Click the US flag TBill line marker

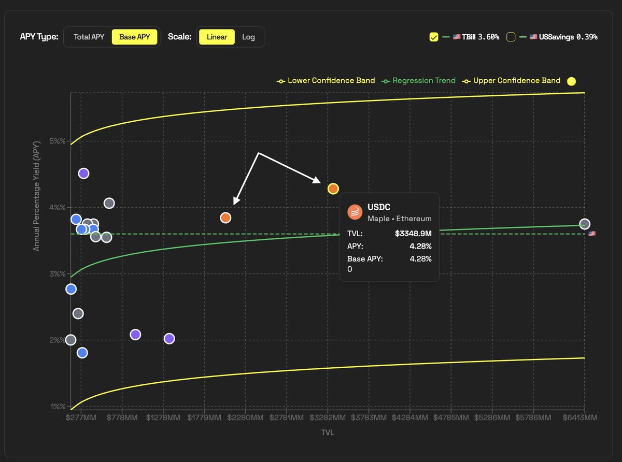pos(592,234)
